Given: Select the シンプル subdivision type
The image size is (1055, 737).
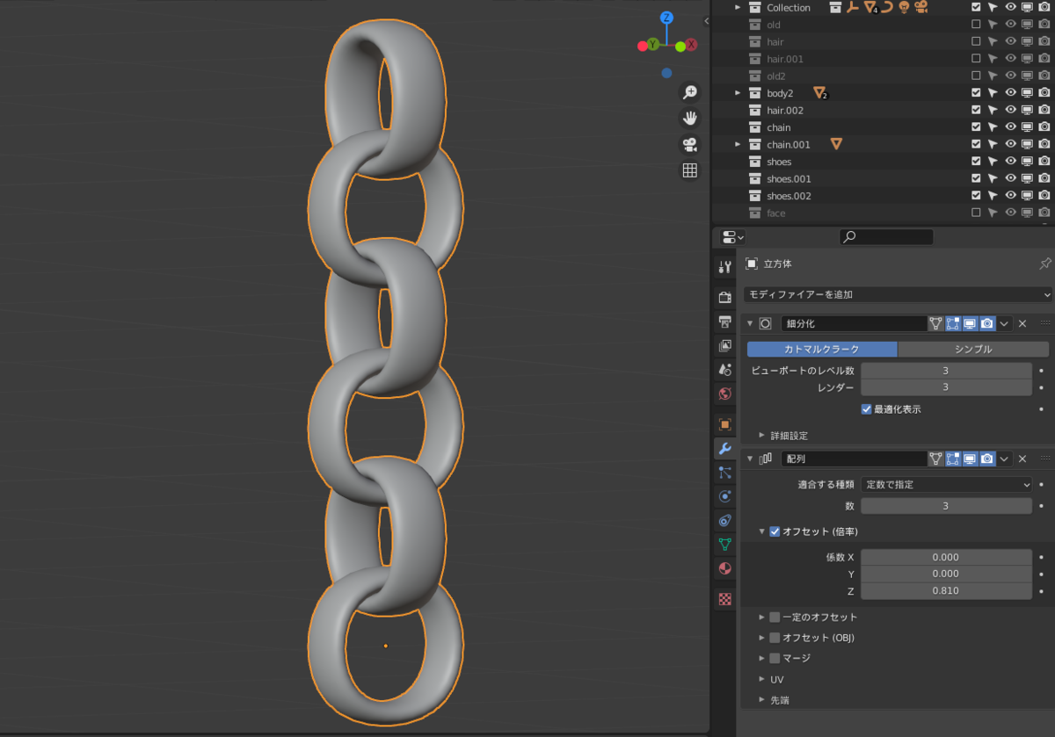Looking at the screenshot, I should (x=973, y=350).
